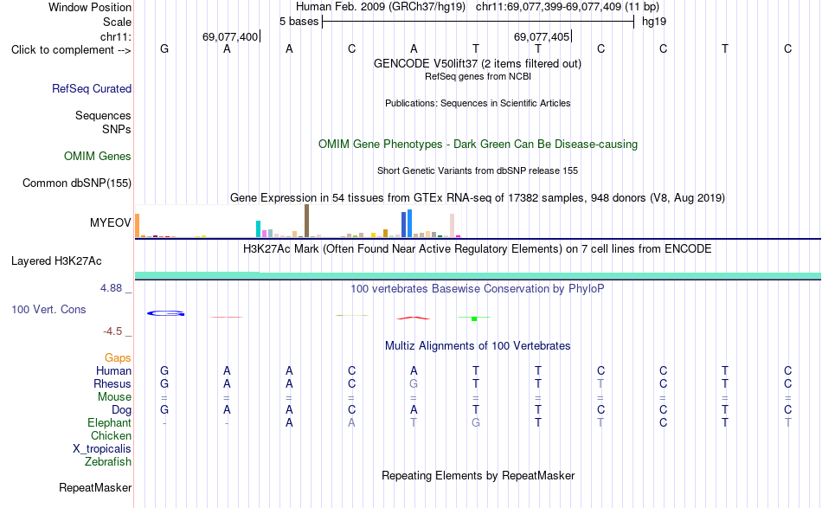
Task: Click 'Short Genetic Variants from dbSNP' title
Action: (478, 170)
